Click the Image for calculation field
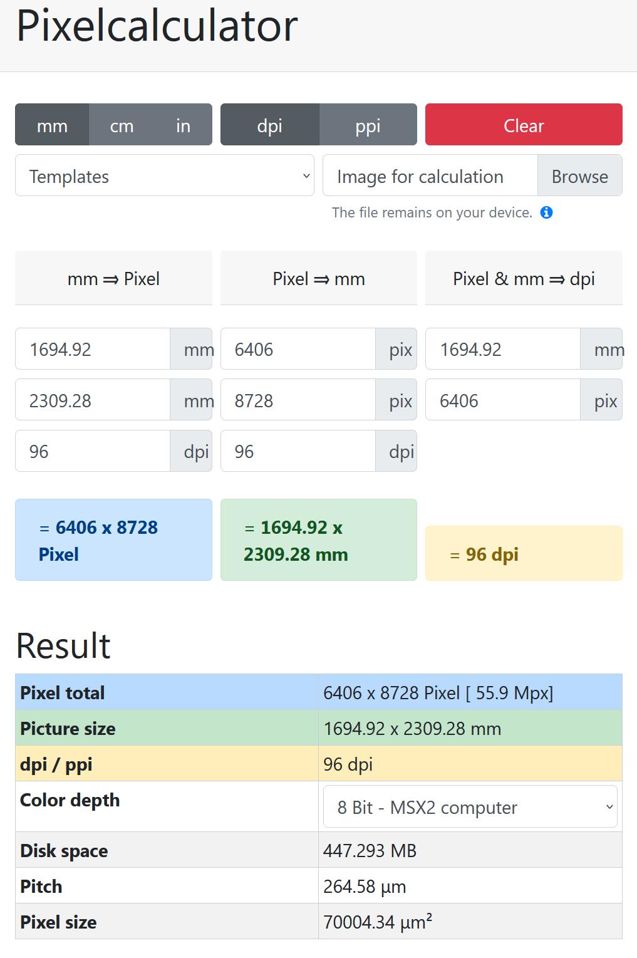 coord(430,176)
